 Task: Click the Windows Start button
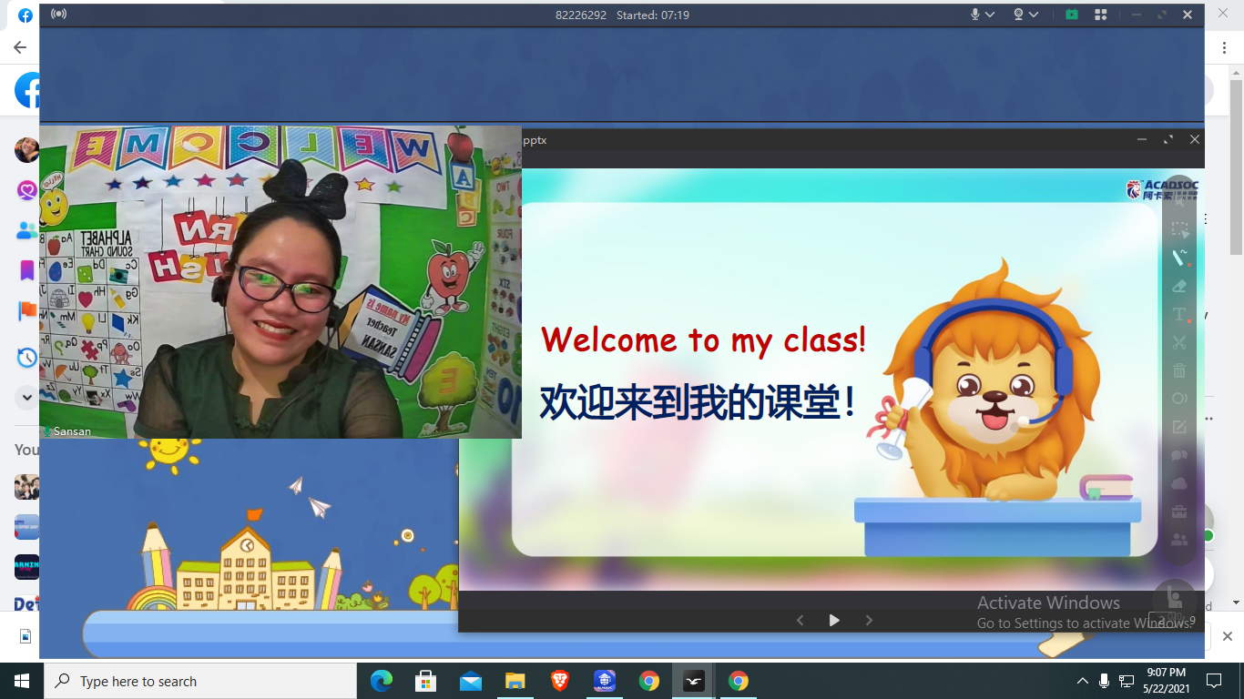point(22,681)
